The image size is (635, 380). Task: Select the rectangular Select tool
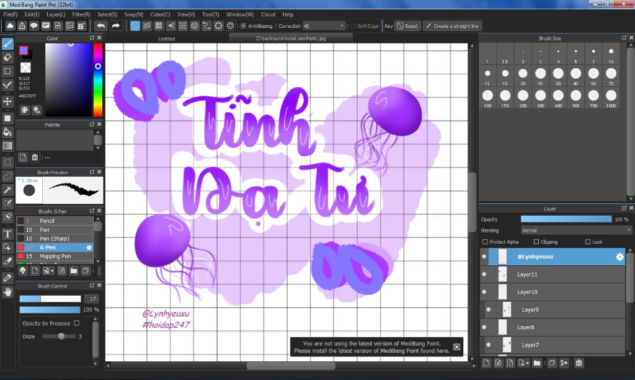click(x=7, y=162)
